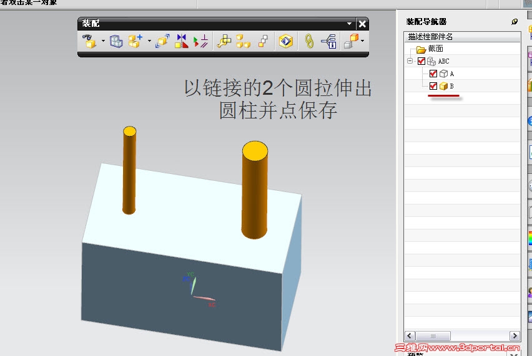Click the Find Component binoculars icon

click(x=89, y=41)
